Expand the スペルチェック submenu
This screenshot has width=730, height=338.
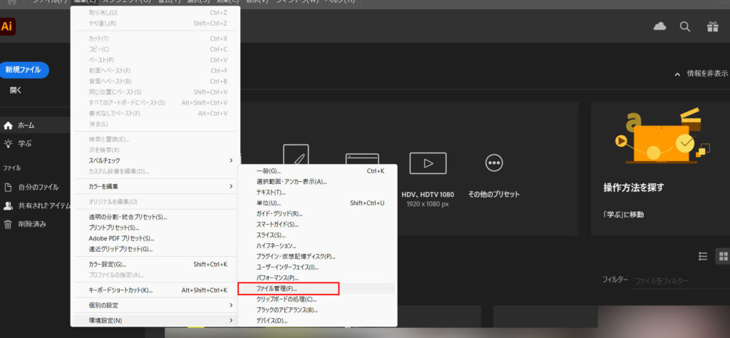coord(155,161)
